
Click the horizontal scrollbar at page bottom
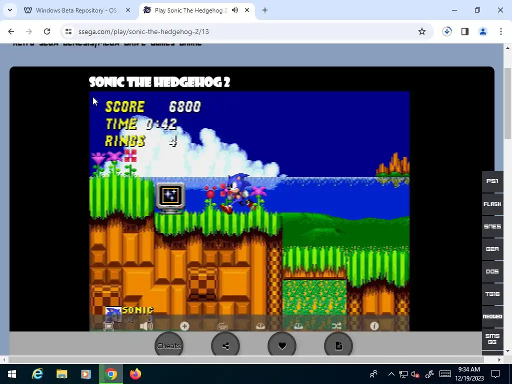coord(246,359)
